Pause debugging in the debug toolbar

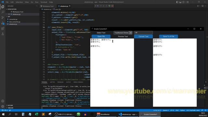pos(98,6)
